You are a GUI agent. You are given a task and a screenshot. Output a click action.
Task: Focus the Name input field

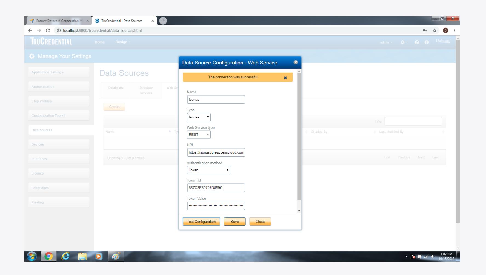[216, 100]
